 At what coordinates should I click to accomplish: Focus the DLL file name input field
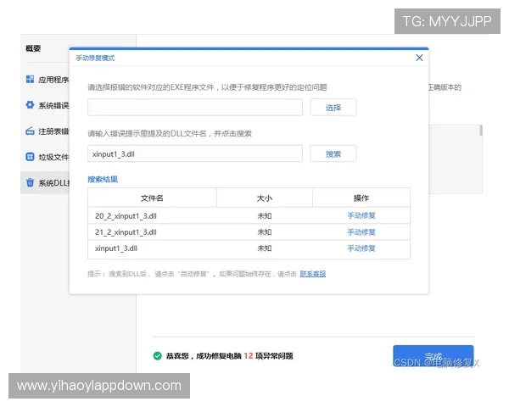195,153
